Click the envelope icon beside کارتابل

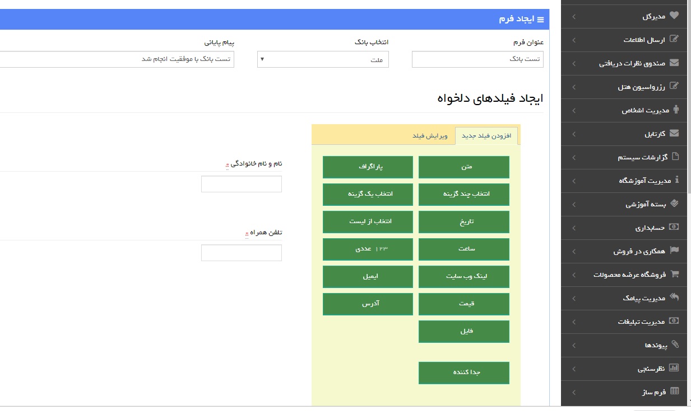click(x=674, y=134)
